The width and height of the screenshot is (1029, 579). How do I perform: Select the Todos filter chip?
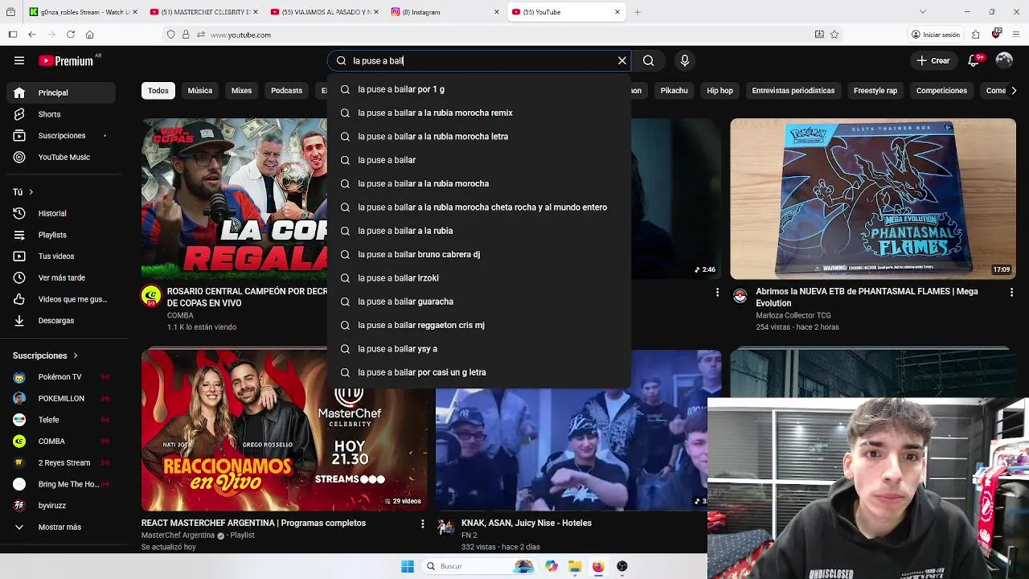(158, 91)
